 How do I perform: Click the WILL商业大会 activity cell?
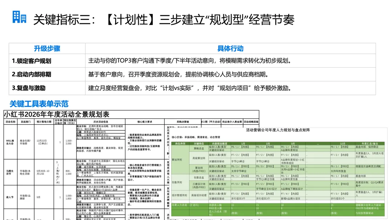[10, 142]
